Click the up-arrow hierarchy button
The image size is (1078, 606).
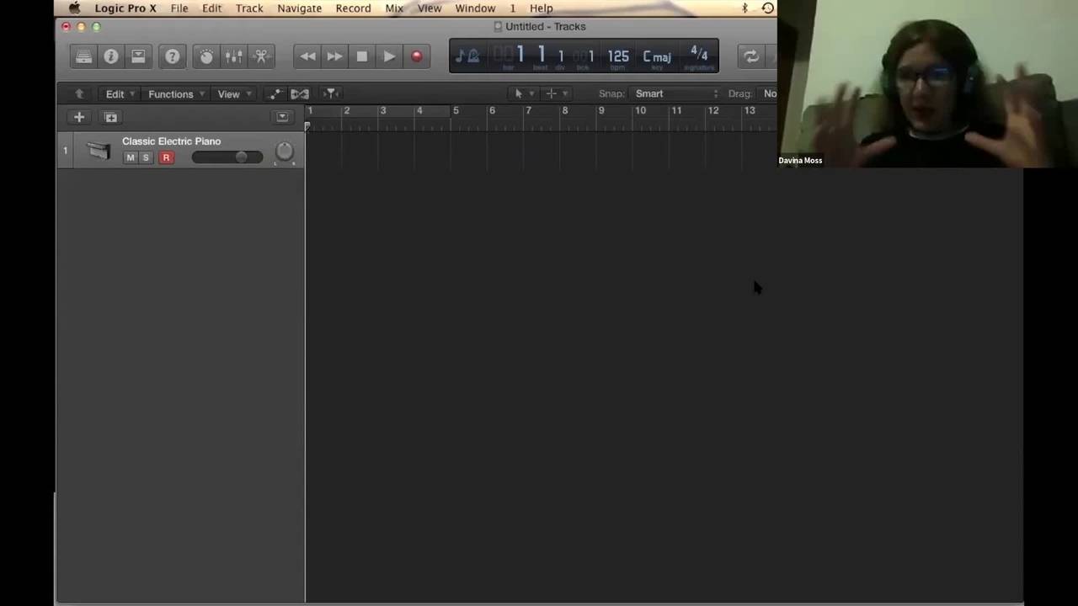pos(79,93)
